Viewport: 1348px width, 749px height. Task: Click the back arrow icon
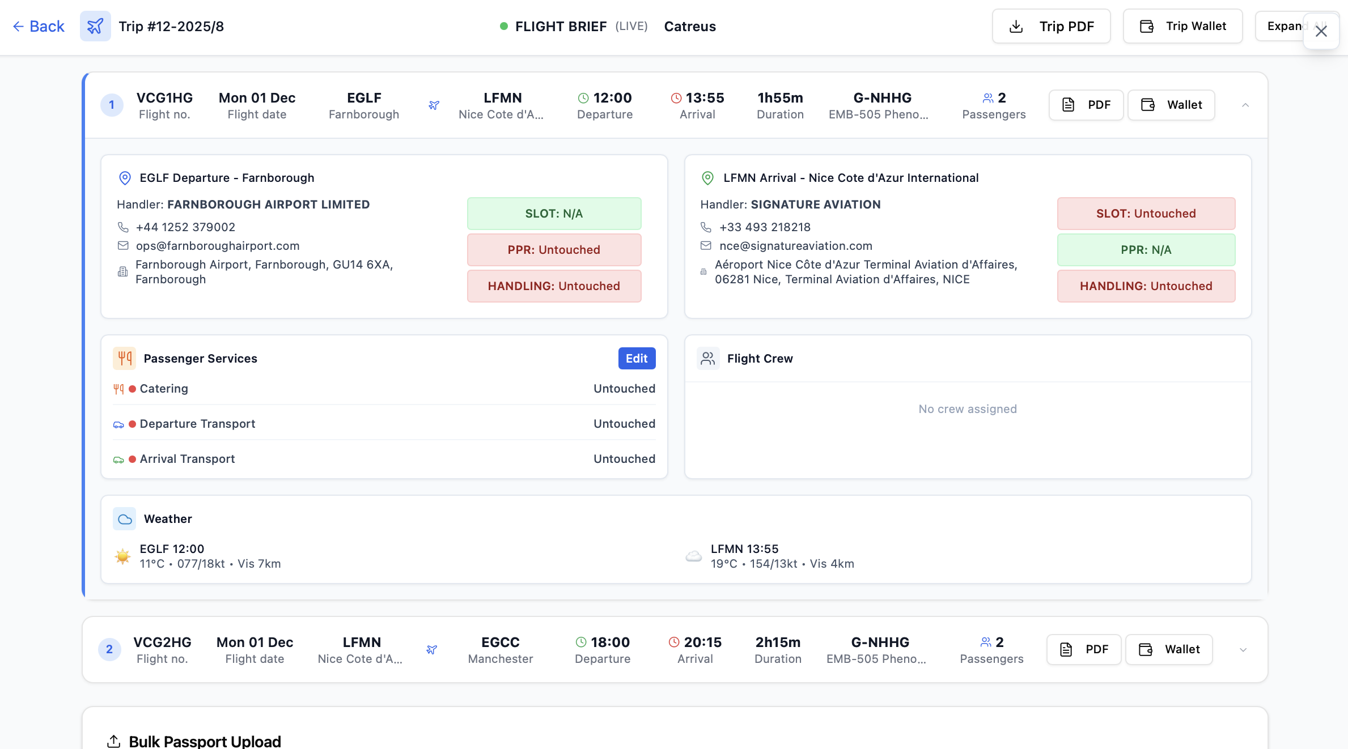pyautogui.click(x=18, y=26)
